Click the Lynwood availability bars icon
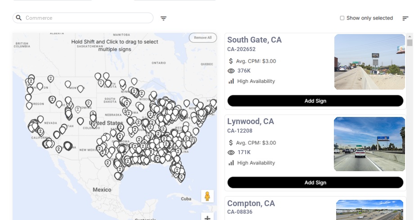The width and height of the screenshot is (414, 220). (x=231, y=163)
